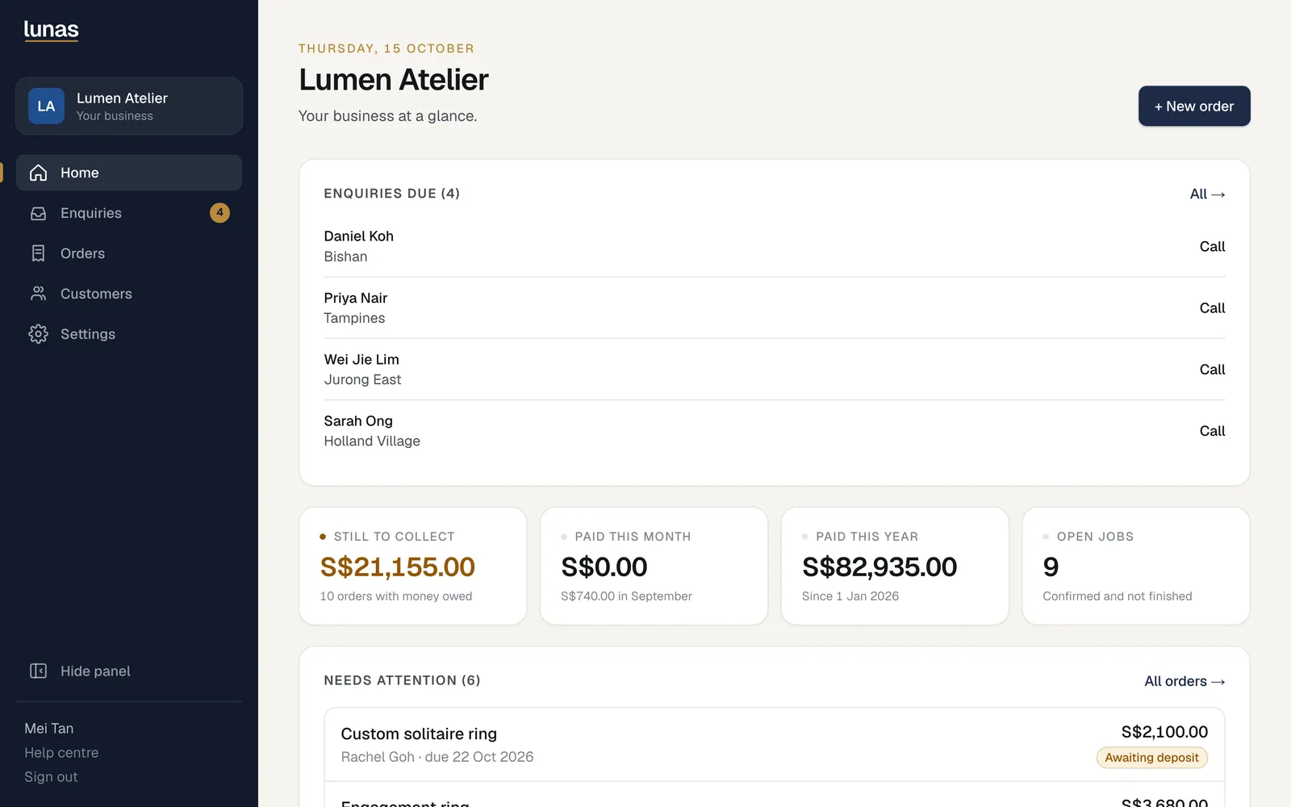Click the Enquiries badge showing 4

[x=219, y=213]
